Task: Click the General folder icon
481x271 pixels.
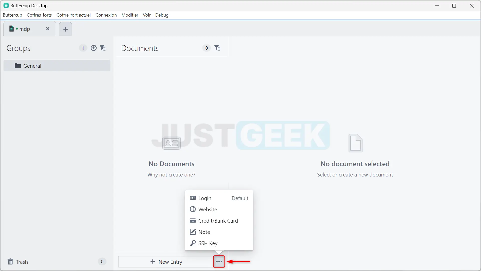Action: (18, 66)
